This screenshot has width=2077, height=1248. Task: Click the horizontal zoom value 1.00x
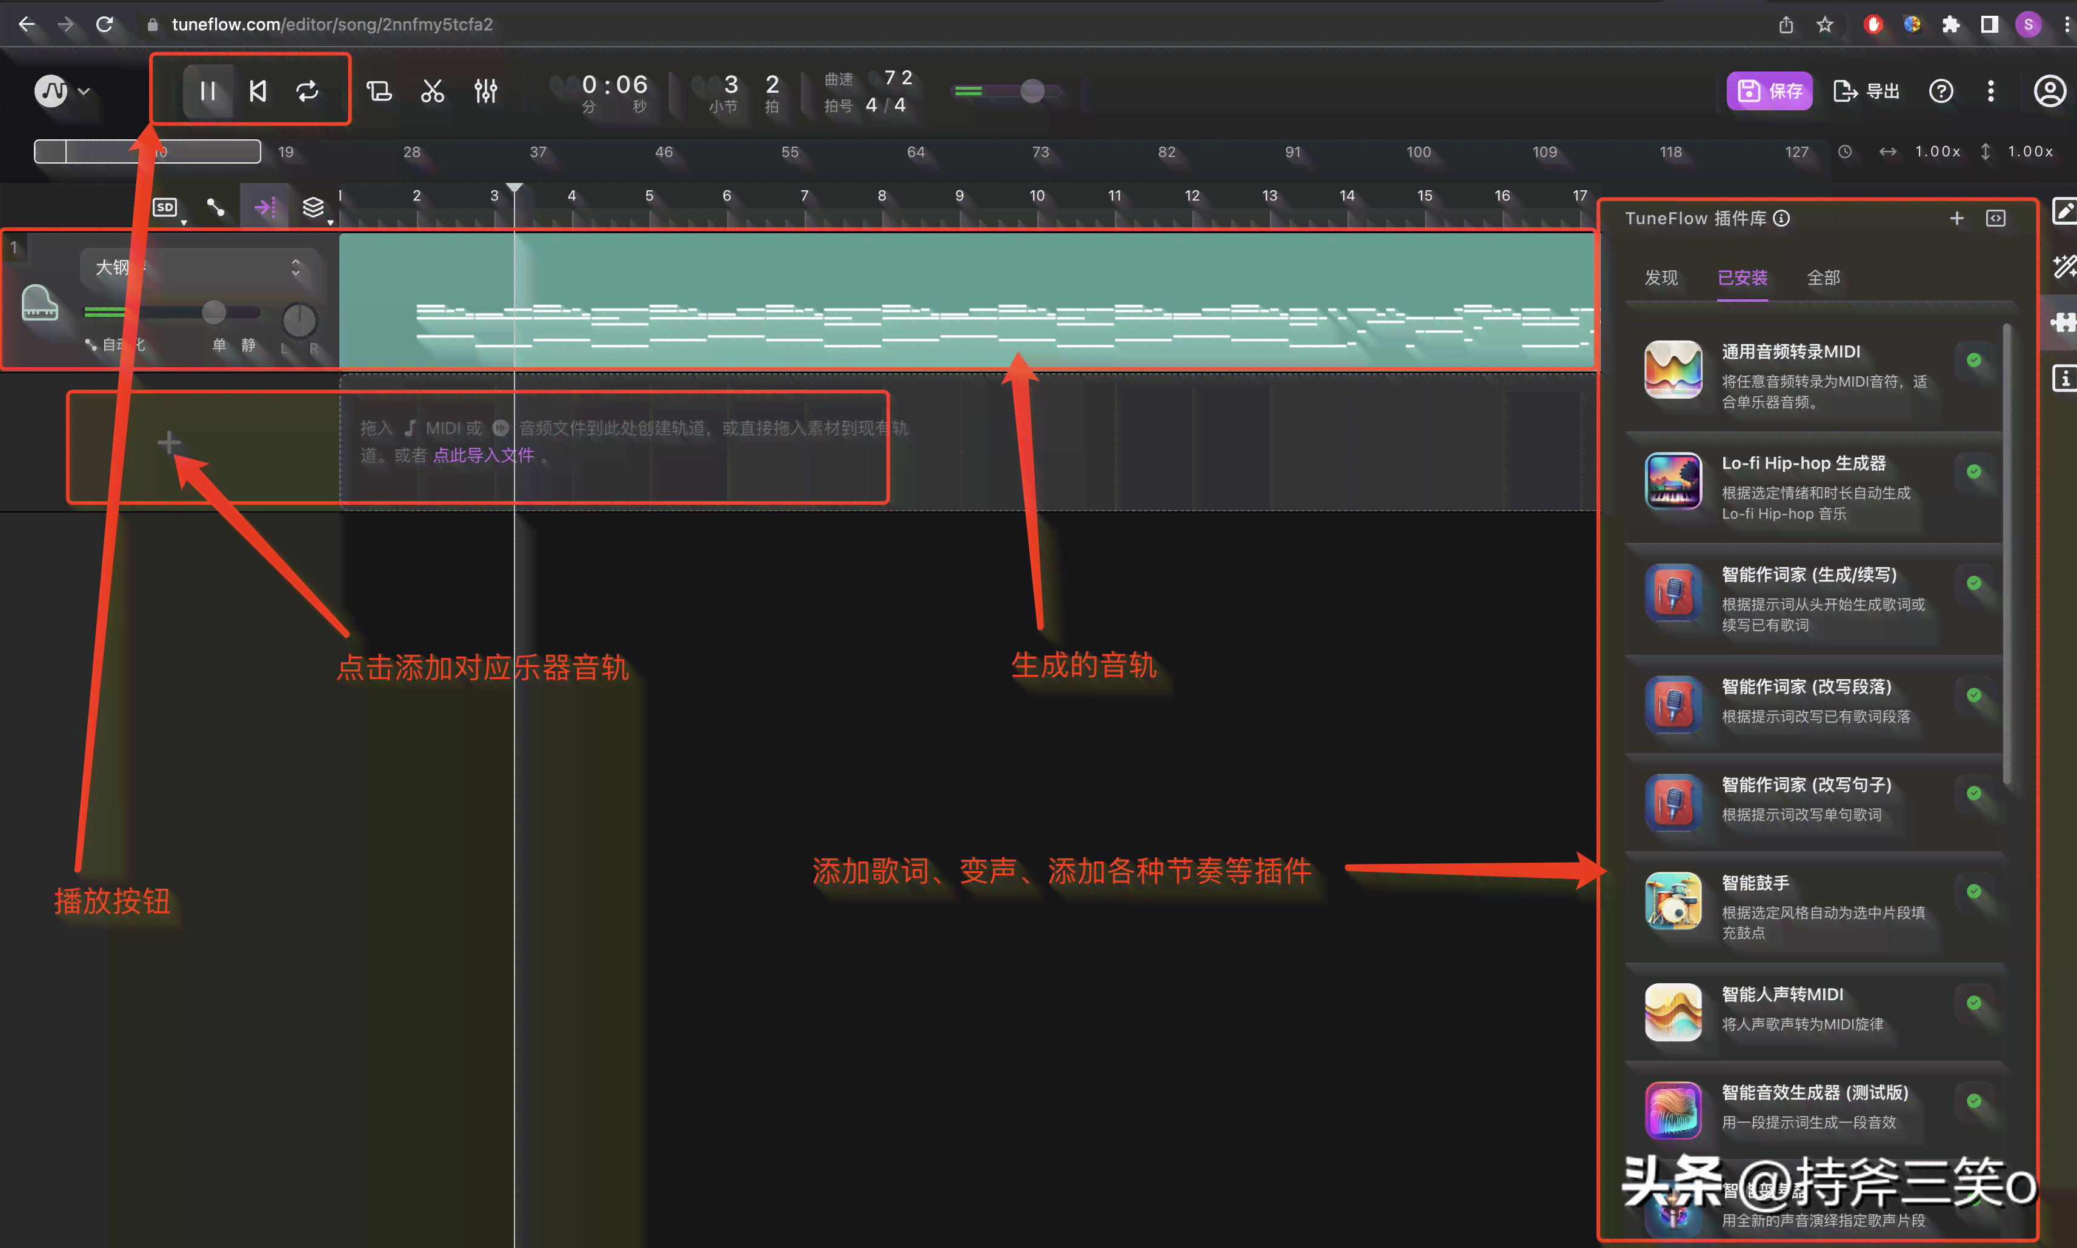1938,151
